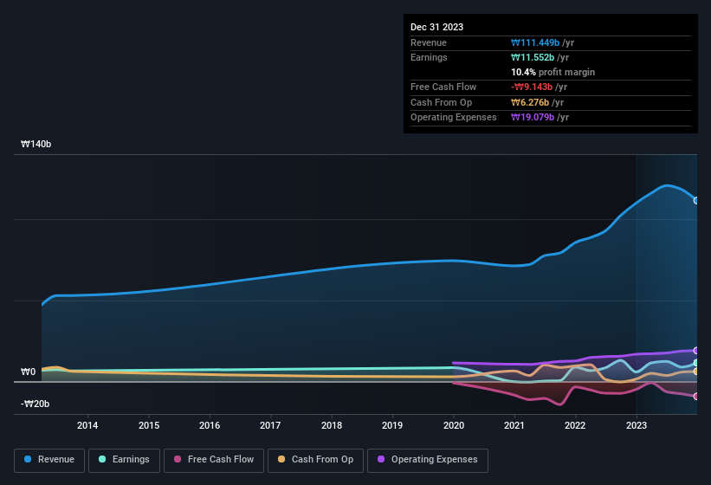Toggle the Cash From Op legend label
Viewport: 711px width, 485px height.
point(321,460)
